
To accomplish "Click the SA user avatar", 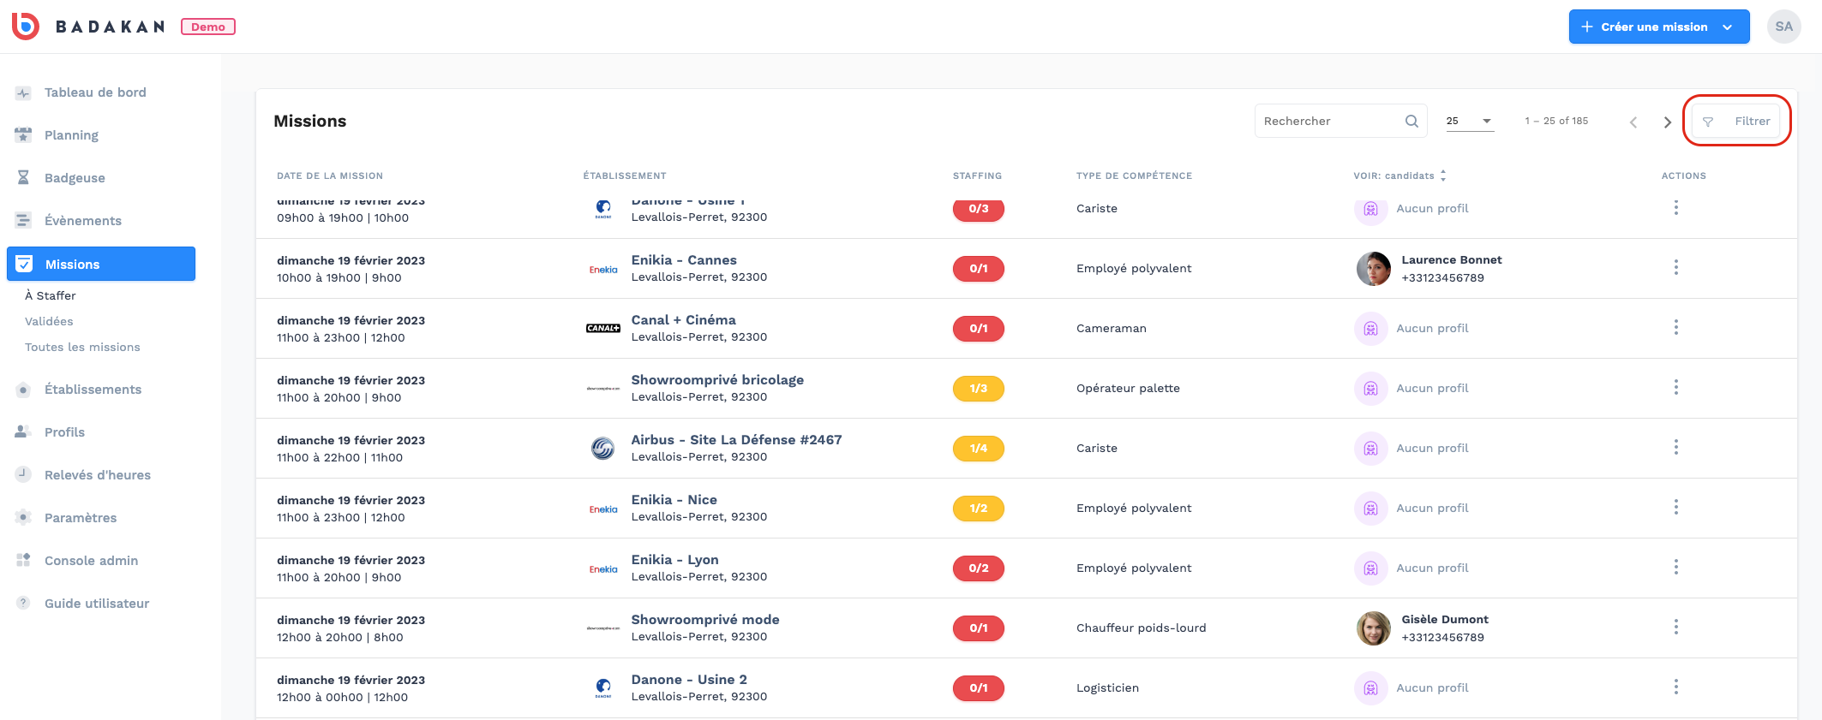I will point(1783,27).
